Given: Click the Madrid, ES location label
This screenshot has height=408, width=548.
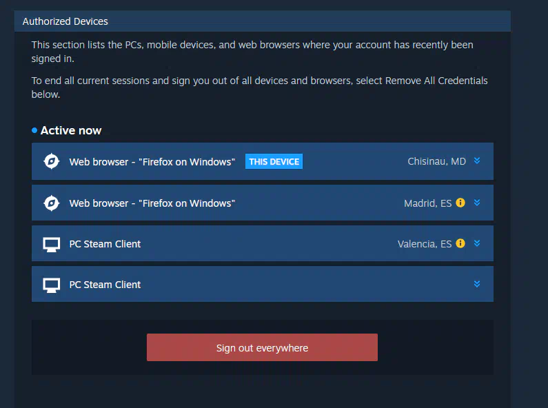Looking at the screenshot, I should tap(428, 203).
